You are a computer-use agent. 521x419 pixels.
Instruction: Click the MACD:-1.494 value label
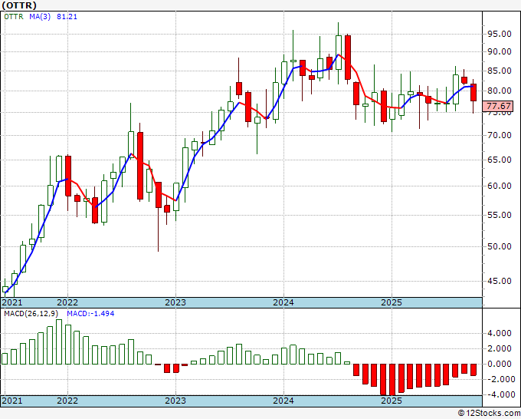coord(90,314)
